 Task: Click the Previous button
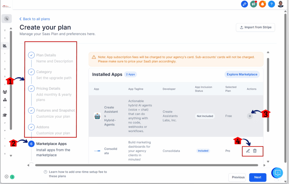[237, 177]
